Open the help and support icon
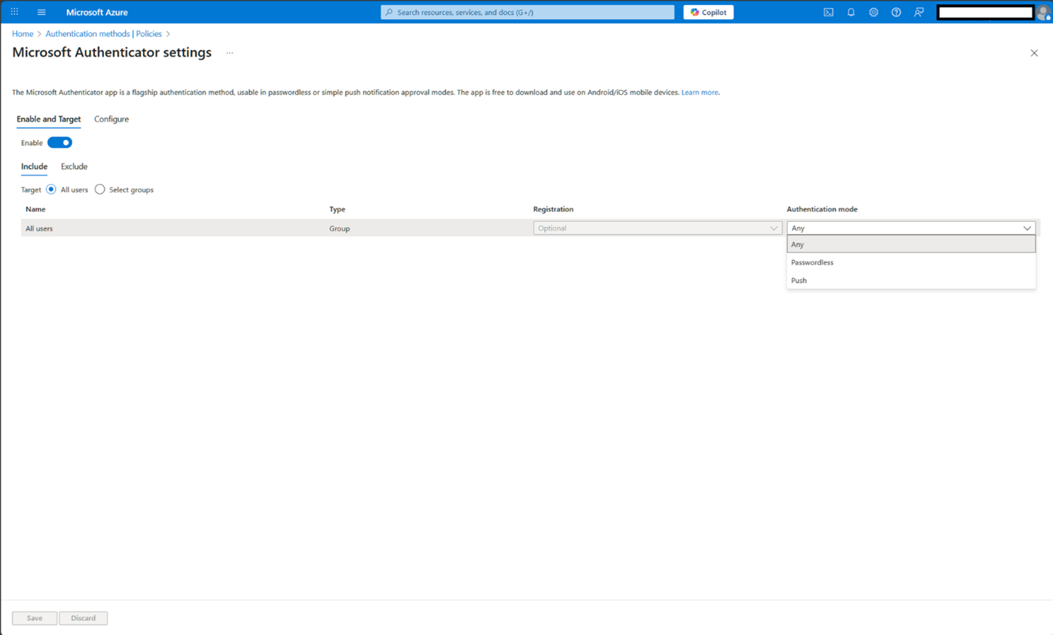The width and height of the screenshot is (1053, 635). 896,12
